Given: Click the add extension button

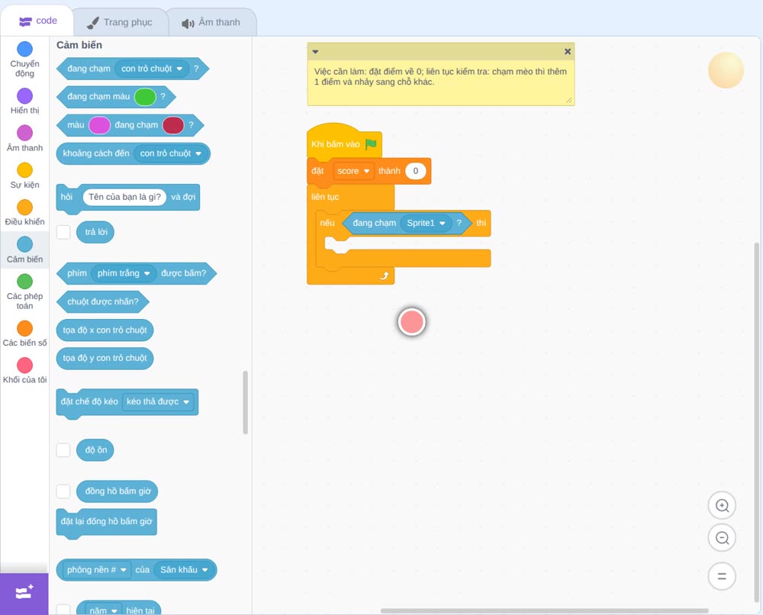Looking at the screenshot, I should (24, 594).
